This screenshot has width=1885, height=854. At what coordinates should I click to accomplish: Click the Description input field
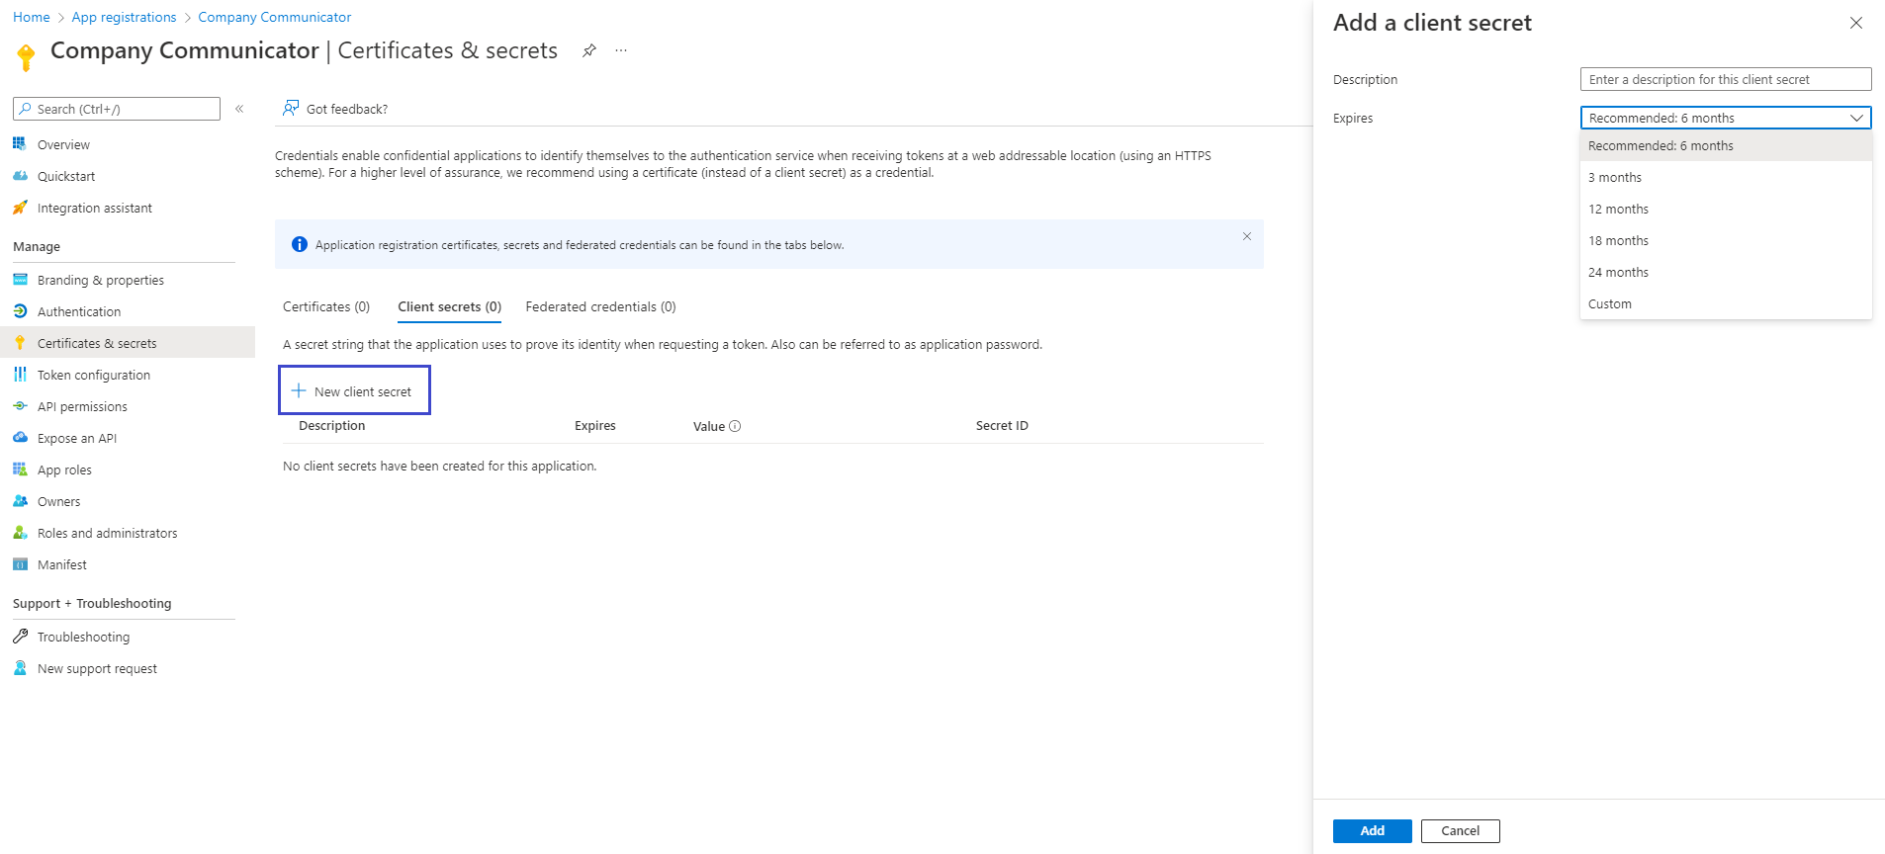[x=1726, y=79]
